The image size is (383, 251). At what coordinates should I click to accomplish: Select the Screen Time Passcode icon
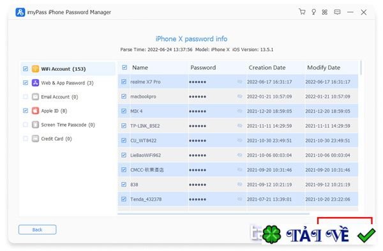pyautogui.click(x=35, y=125)
